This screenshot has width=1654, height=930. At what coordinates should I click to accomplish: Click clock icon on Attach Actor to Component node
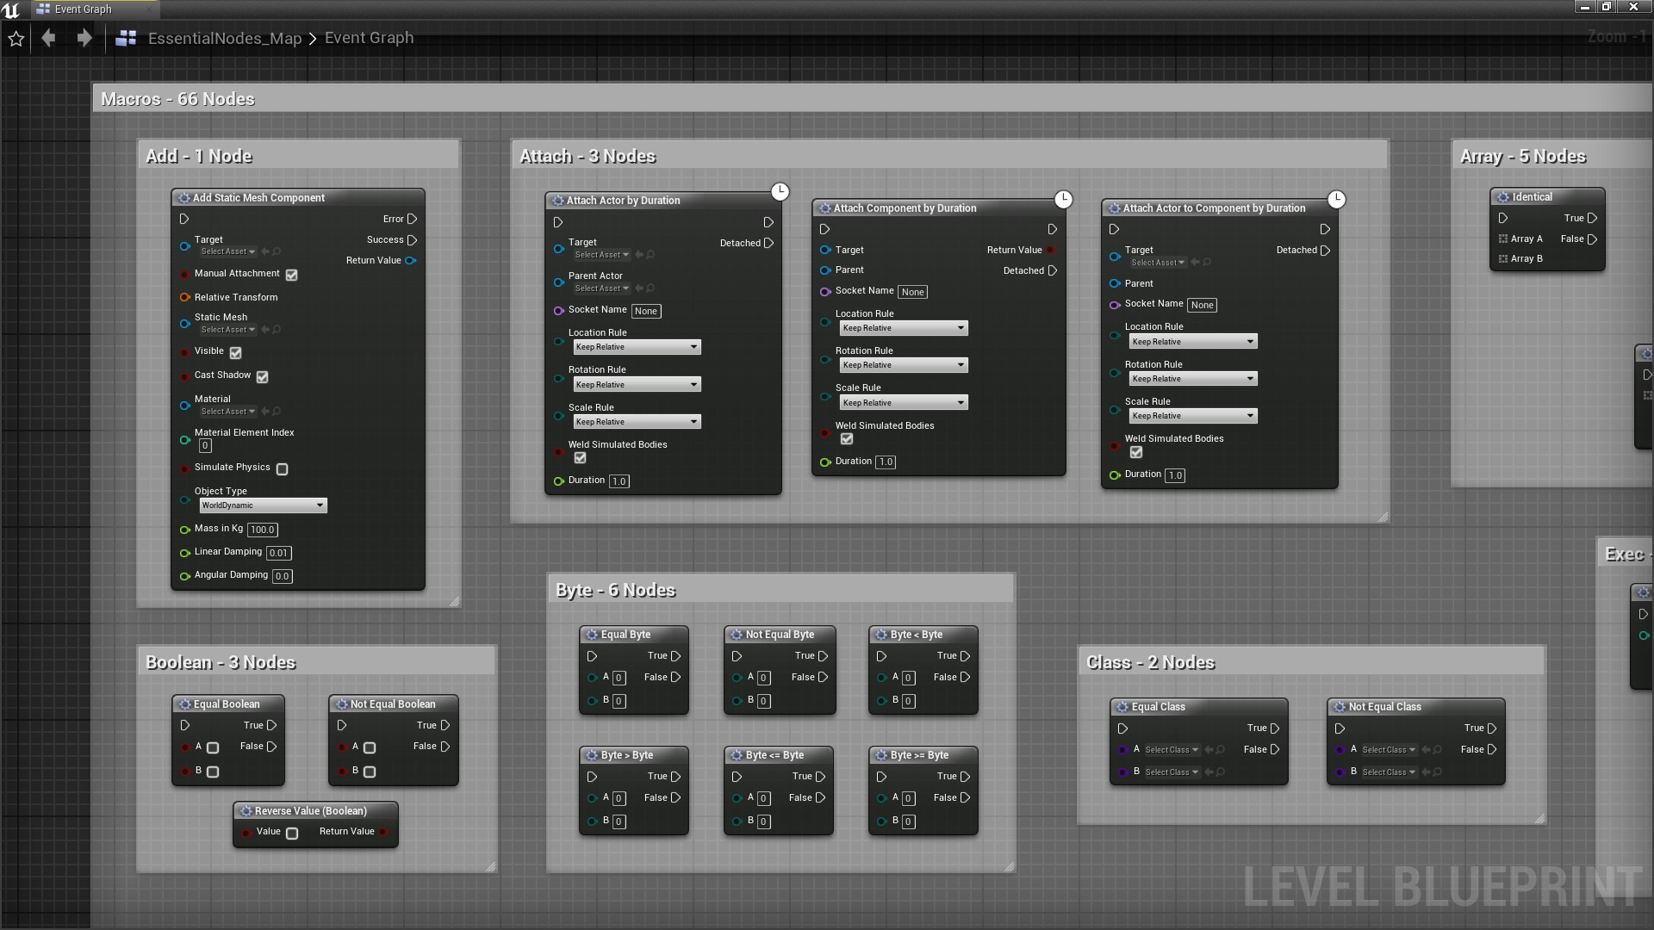pyautogui.click(x=1336, y=199)
